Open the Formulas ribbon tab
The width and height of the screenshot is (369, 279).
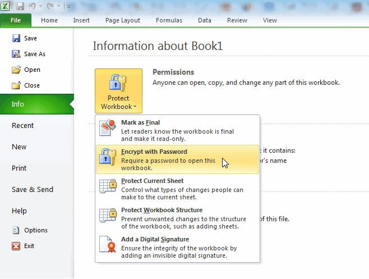click(169, 20)
